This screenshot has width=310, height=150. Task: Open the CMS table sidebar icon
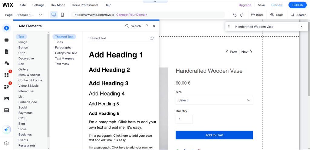coord(7,110)
